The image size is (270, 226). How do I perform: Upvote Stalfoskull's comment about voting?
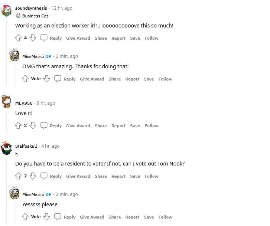18,176
